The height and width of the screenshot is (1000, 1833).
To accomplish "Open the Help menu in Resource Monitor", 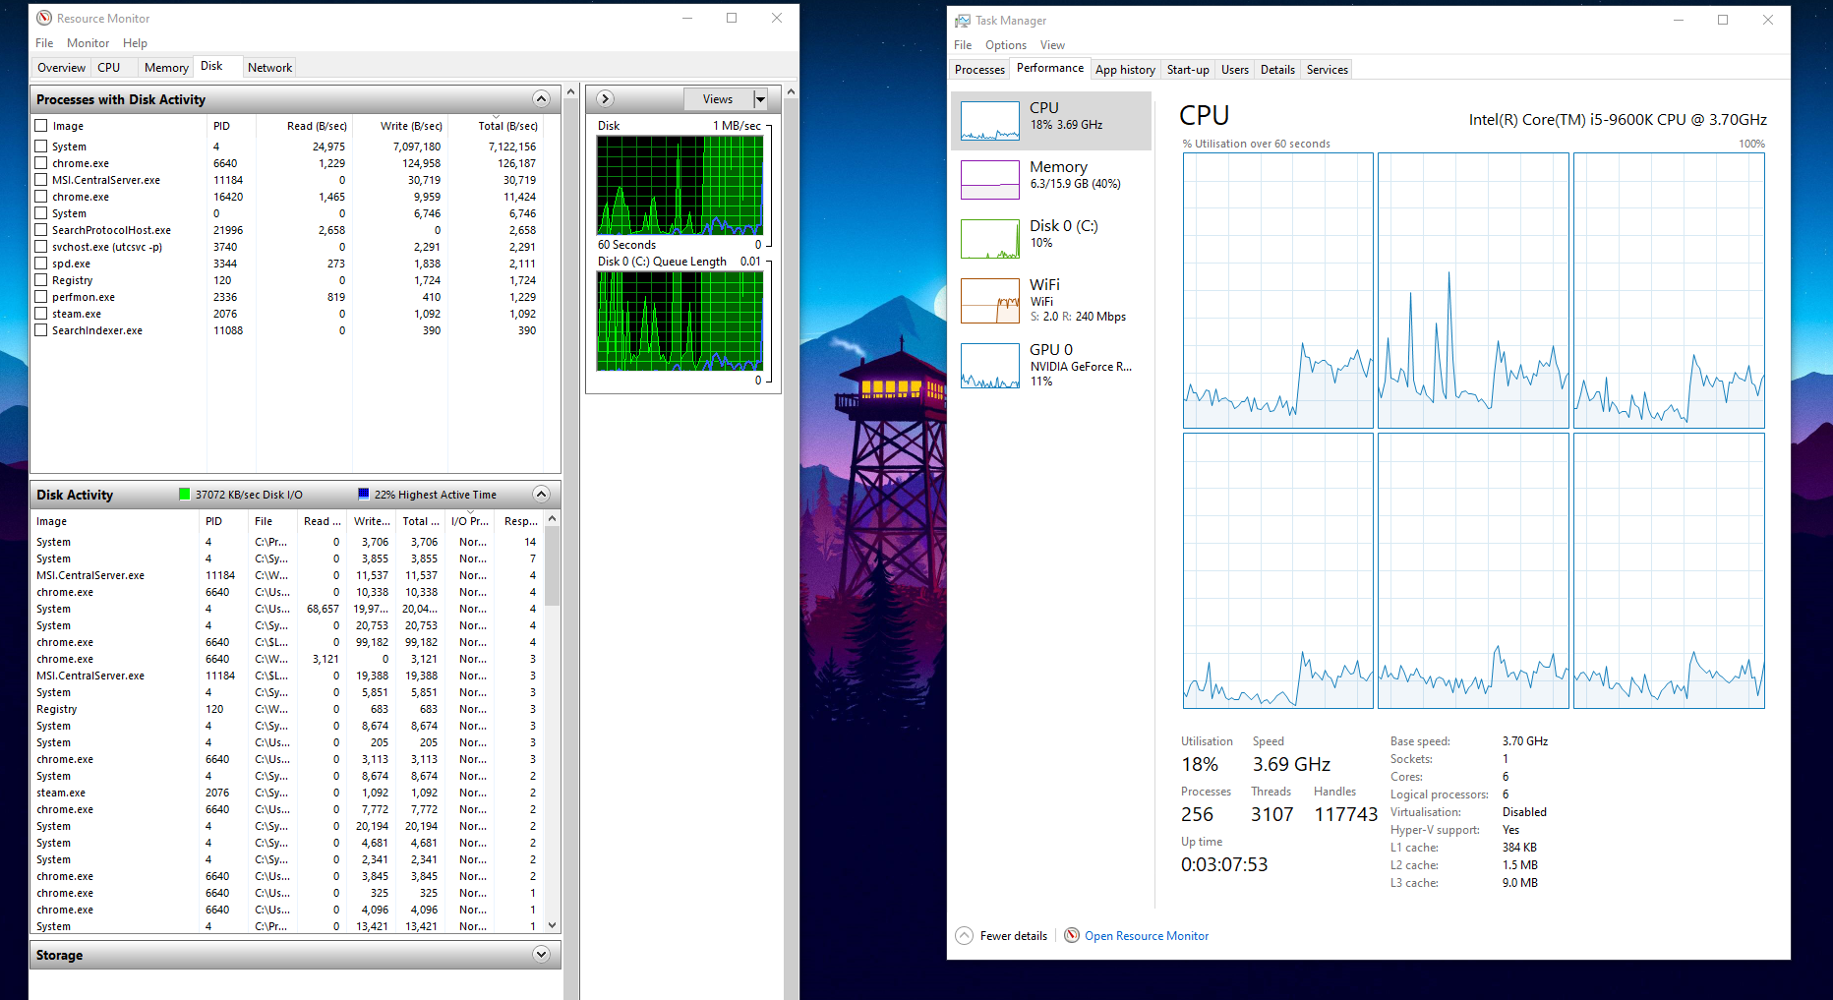I will [x=135, y=43].
